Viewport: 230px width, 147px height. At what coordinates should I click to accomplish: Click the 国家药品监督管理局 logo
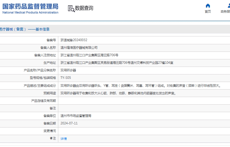pyautogui.click(x=30, y=8)
